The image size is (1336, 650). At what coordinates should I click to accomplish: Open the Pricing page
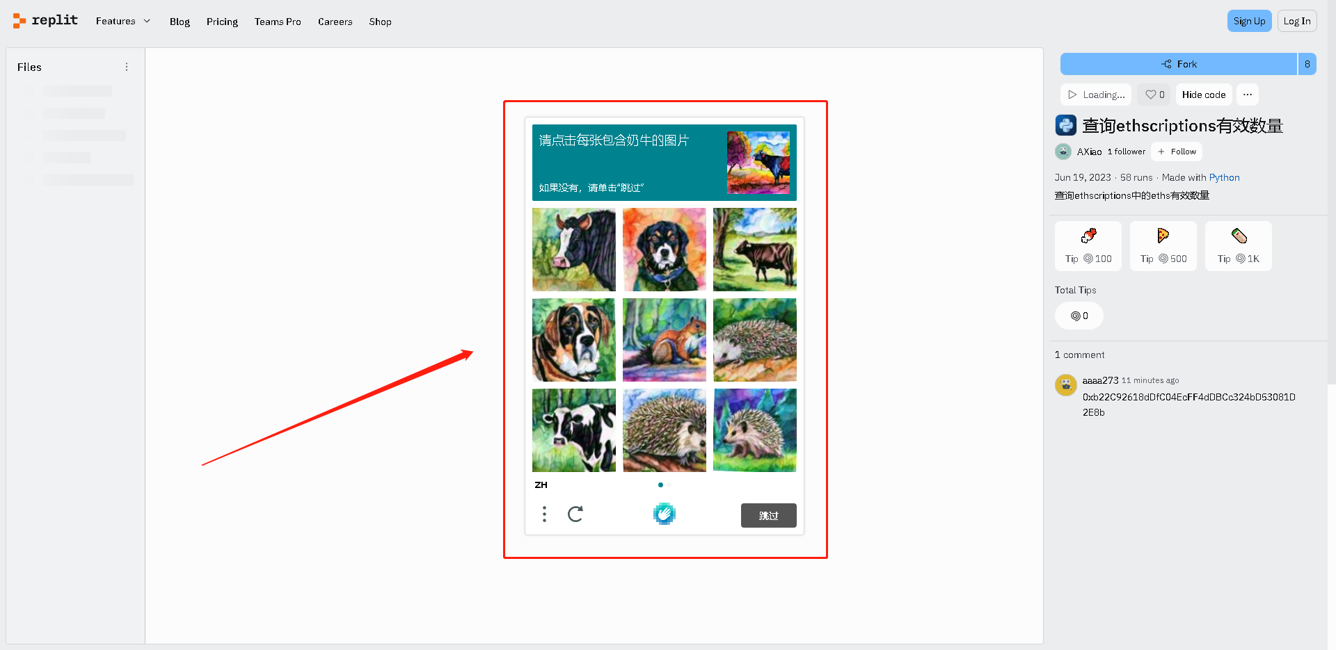pyautogui.click(x=222, y=22)
